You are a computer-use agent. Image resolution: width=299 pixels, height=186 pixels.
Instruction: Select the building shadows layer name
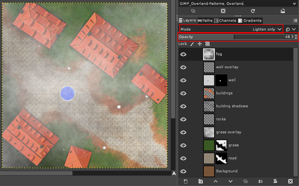[x=232, y=106]
